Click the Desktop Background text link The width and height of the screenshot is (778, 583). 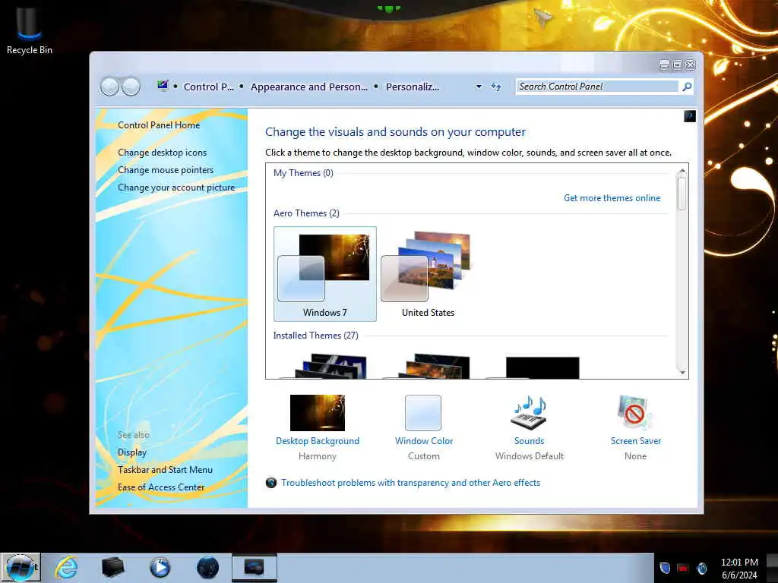[317, 441]
